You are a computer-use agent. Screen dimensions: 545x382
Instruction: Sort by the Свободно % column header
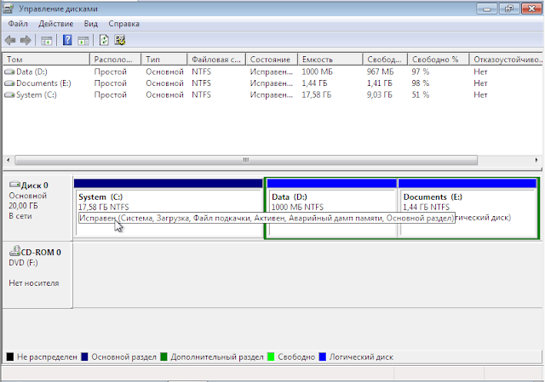tap(439, 60)
